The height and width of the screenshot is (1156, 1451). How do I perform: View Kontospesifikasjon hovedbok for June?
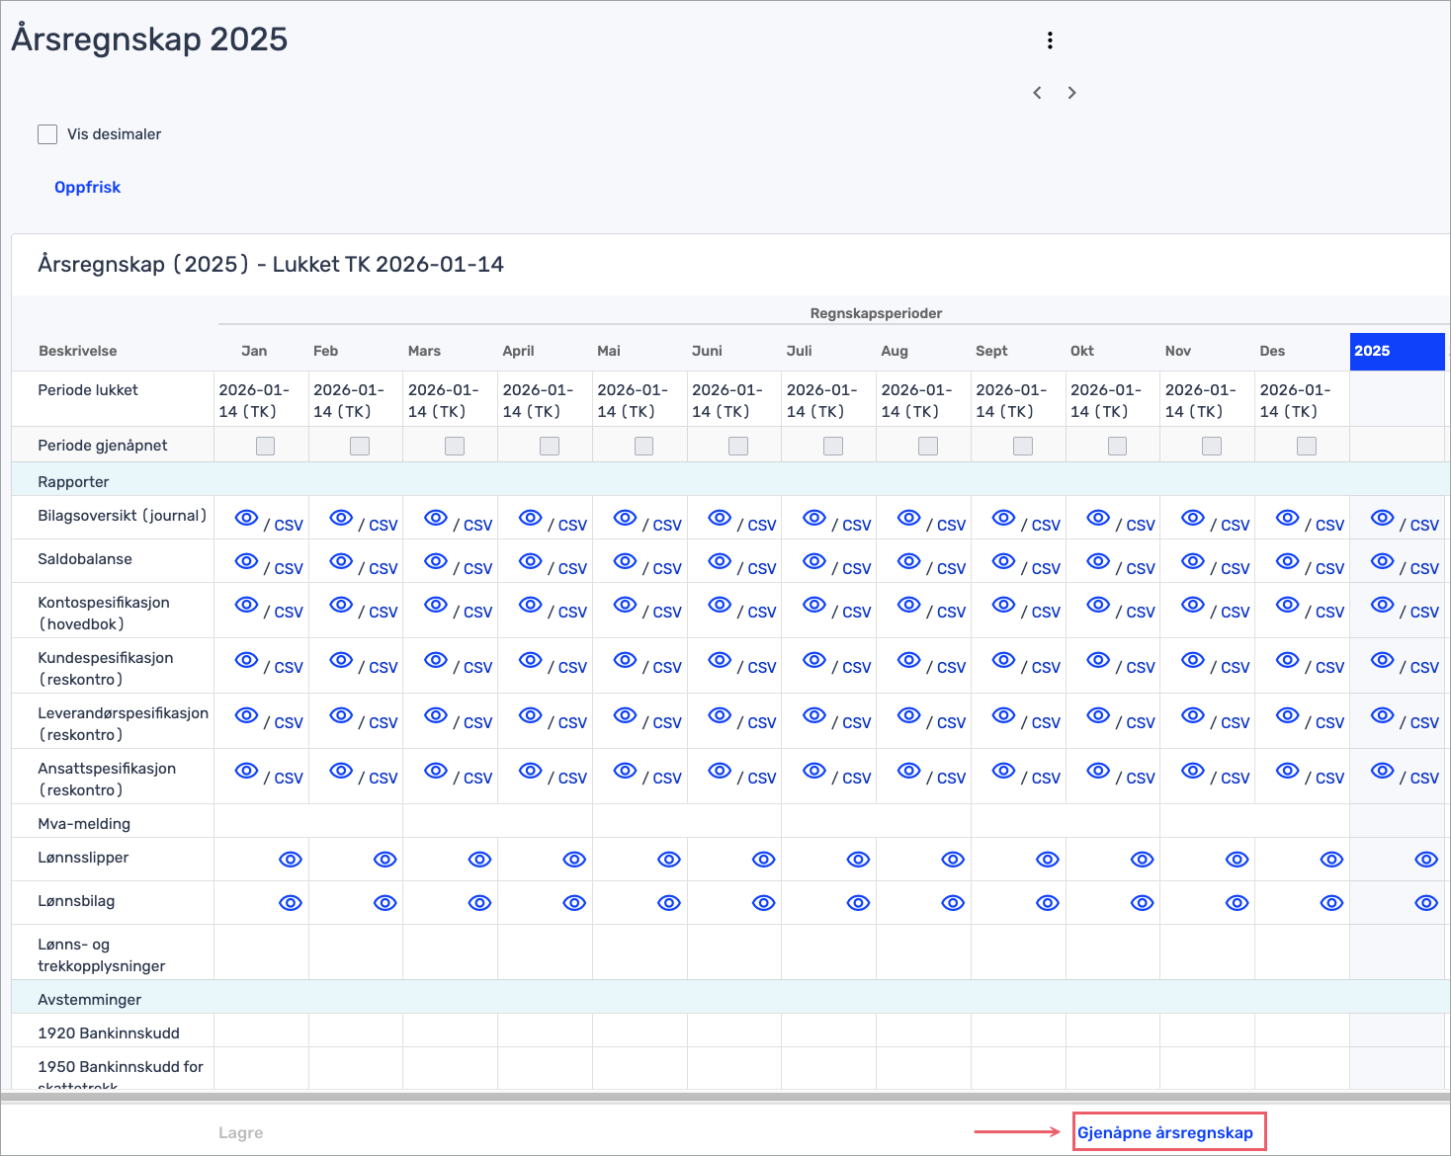click(720, 606)
